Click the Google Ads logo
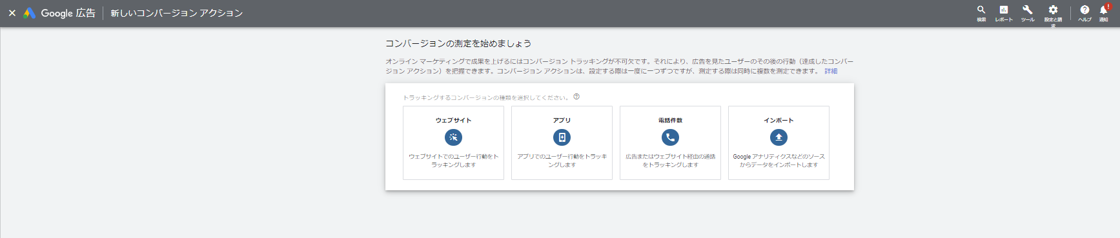The image size is (1120, 238). click(29, 13)
